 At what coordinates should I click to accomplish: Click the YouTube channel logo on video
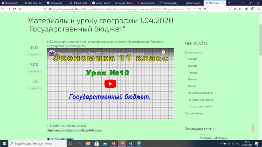click(x=52, y=53)
